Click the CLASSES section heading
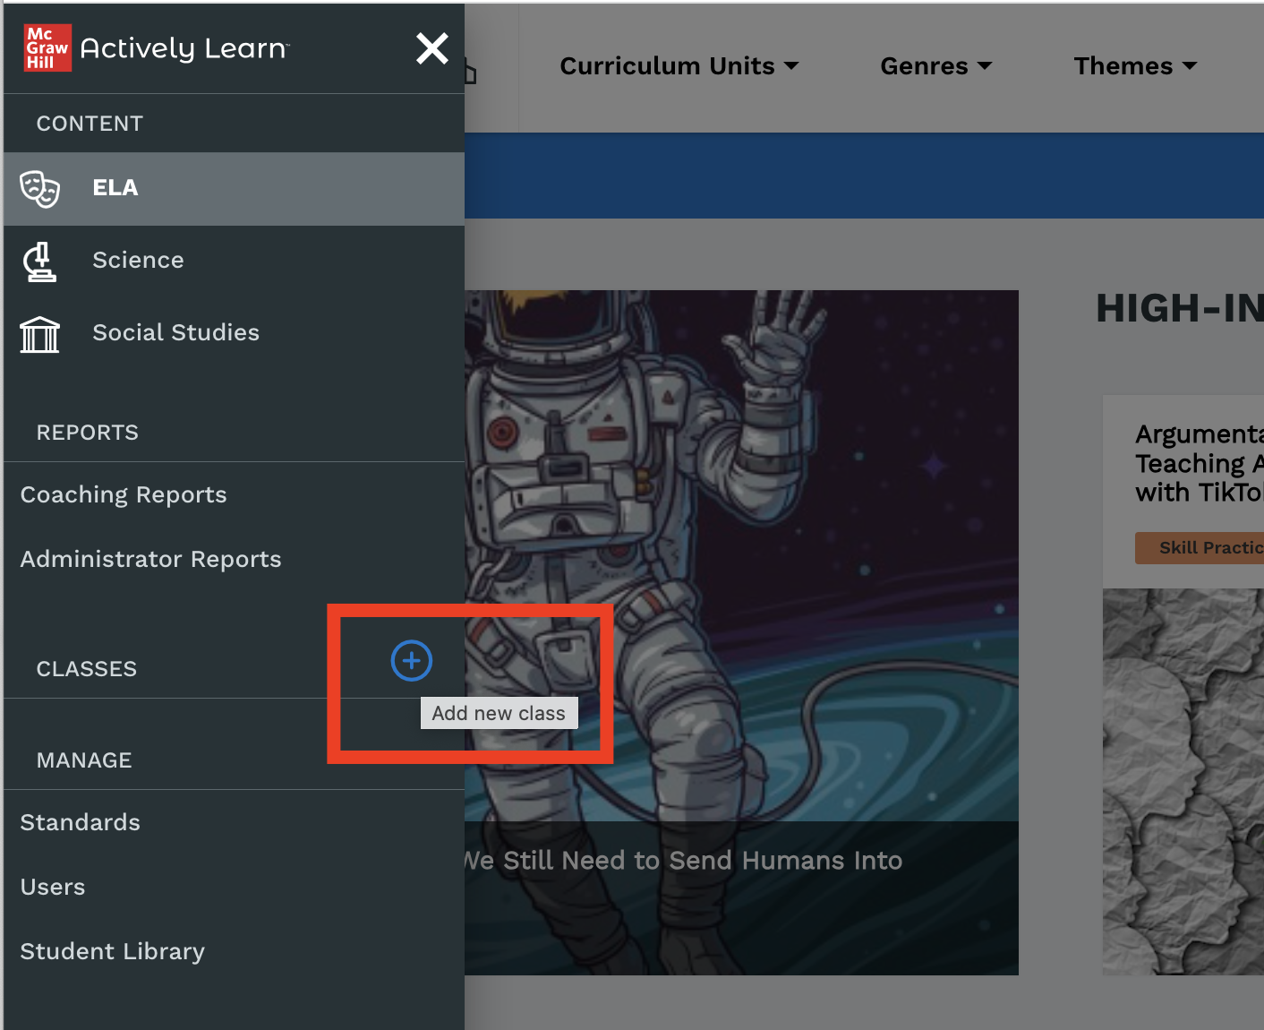The height and width of the screenshot is (1030, 1264). [x=87, y=669]
